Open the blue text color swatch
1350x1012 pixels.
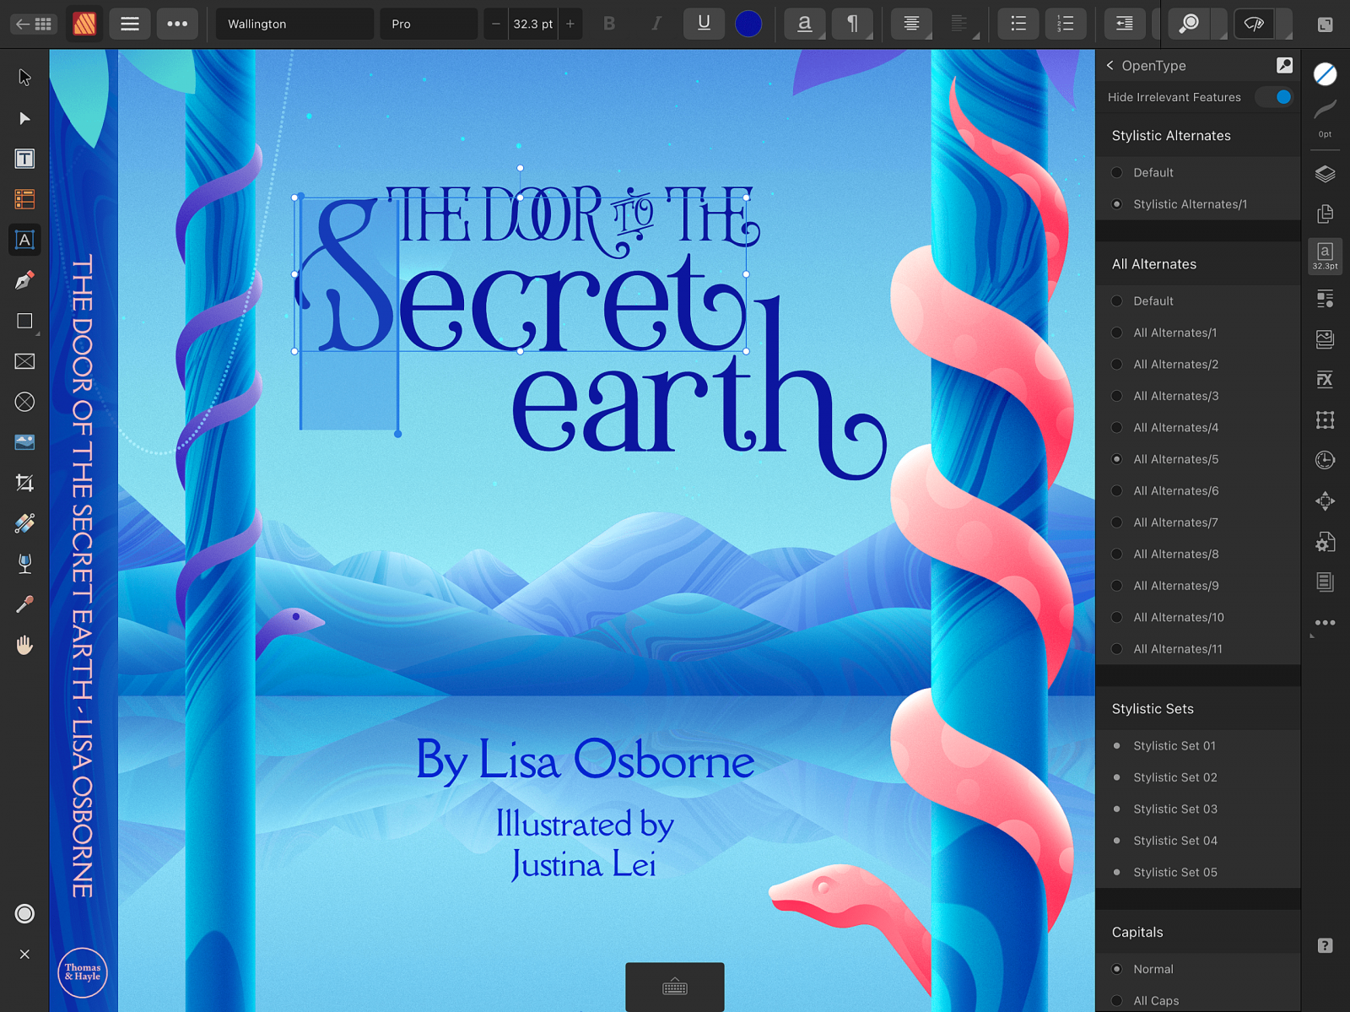click(x=748, y=24)
